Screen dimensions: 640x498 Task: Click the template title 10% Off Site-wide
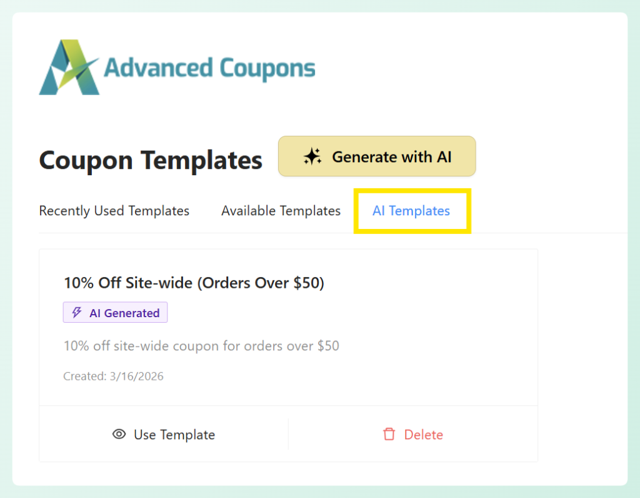194,283
